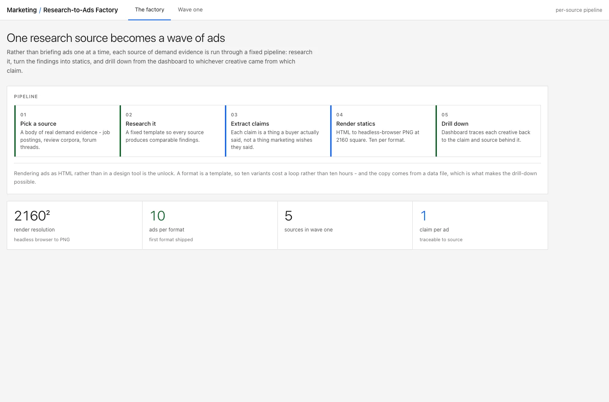Click the PIPELINE section heading
Screen dimensions: 609x402
(x=26, y=96)
